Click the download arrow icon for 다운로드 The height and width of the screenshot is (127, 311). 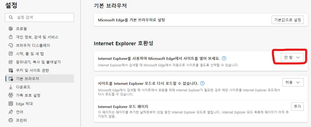click(x=11, y=87)
